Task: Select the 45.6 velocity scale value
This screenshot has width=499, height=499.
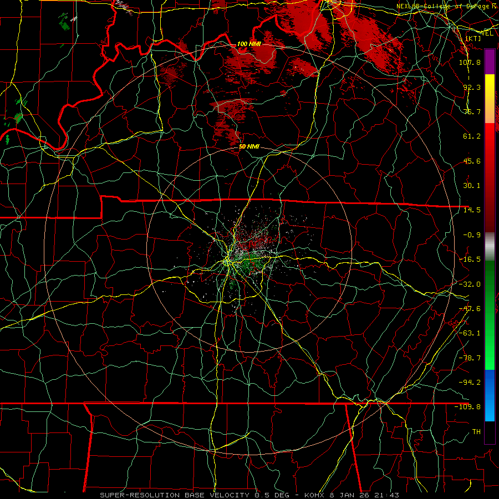Action: click(x=472, y=161)
